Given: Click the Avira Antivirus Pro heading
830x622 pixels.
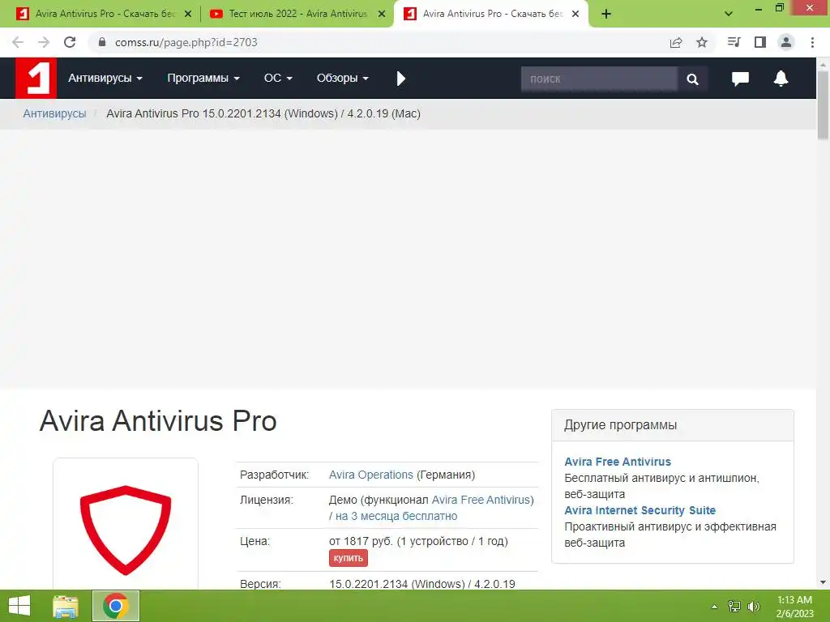Looking at the screenshot, I should 158,421.
